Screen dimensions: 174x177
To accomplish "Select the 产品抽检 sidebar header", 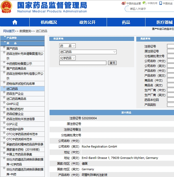I will point(23,38).
